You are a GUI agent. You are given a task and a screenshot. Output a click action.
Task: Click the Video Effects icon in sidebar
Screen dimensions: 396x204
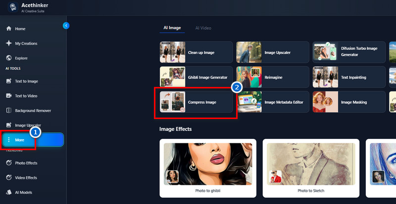9,177
